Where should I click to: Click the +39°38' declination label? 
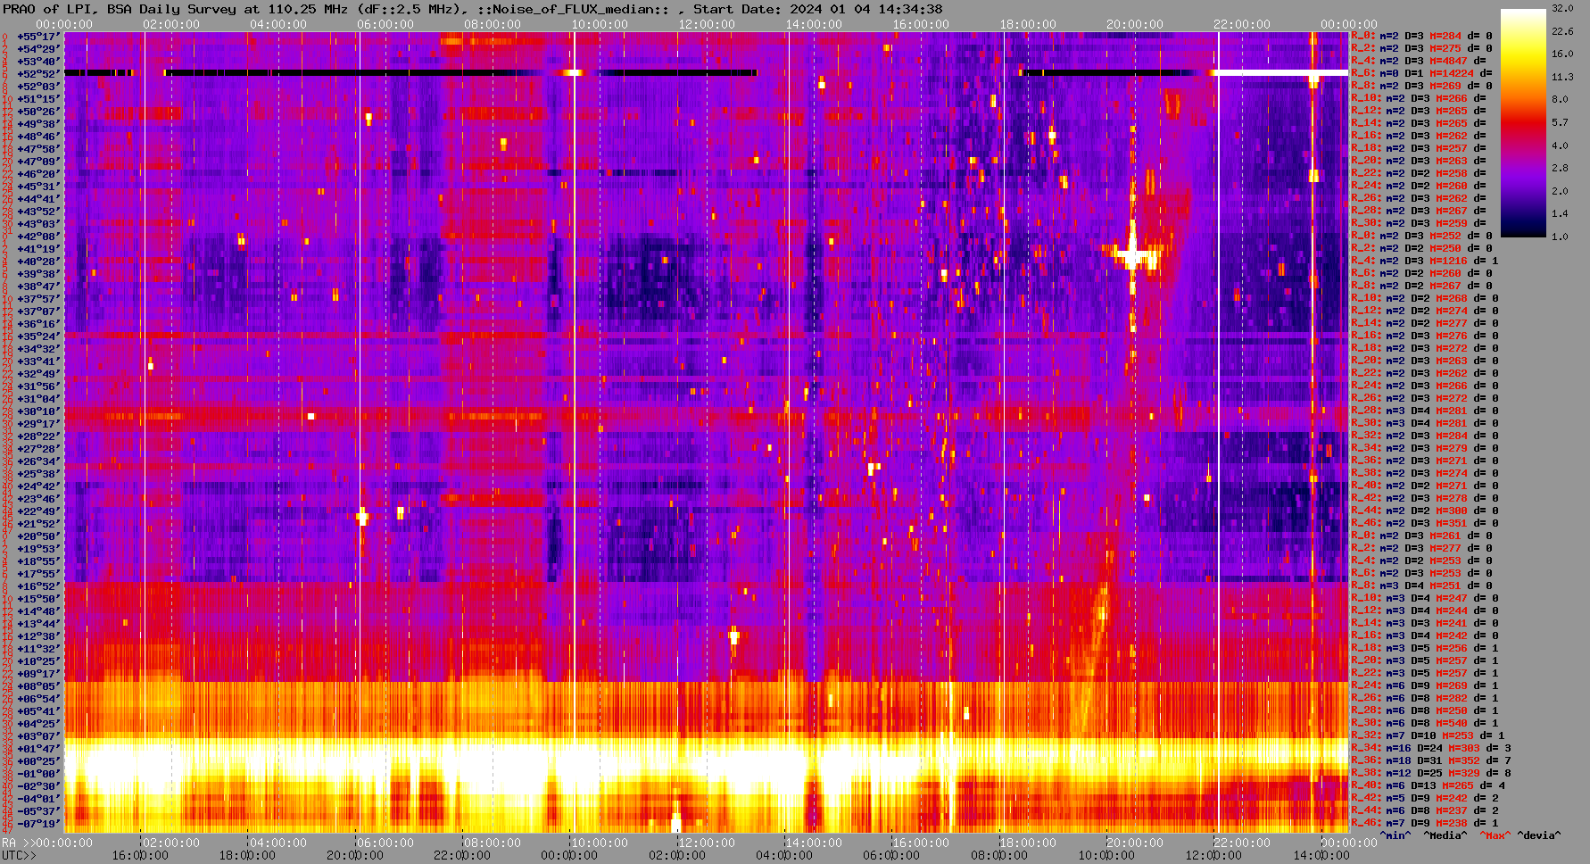point(38,273)
